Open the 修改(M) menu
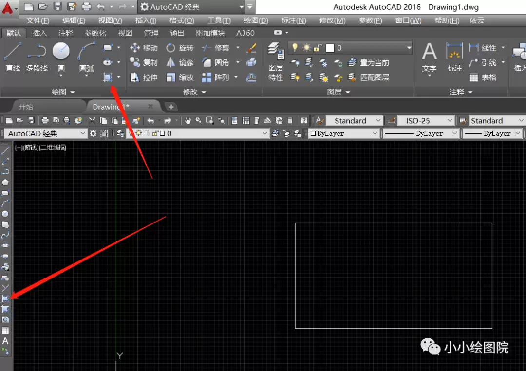Viewport: 526px width, 371px height. coord(332,21)
